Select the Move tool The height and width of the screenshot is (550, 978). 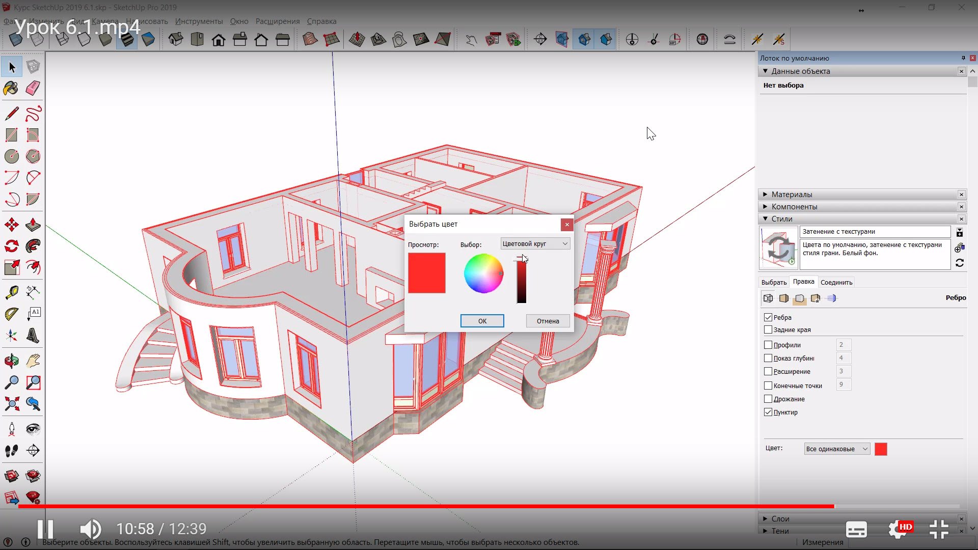[12, 225]
